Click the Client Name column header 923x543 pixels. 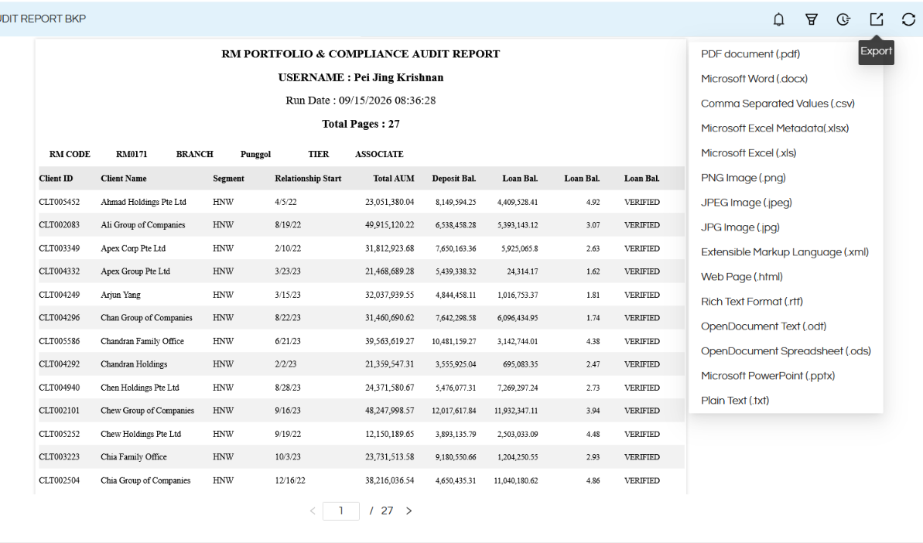click(x=124, y=178)
